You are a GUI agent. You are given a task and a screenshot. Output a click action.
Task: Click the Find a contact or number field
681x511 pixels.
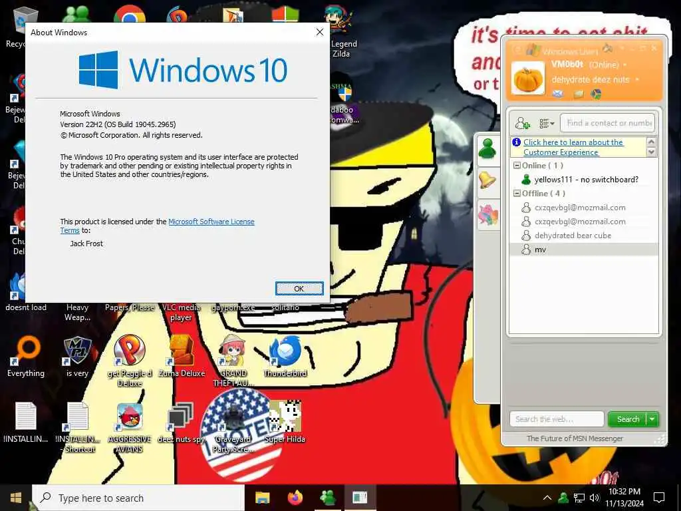pos(607,123)
